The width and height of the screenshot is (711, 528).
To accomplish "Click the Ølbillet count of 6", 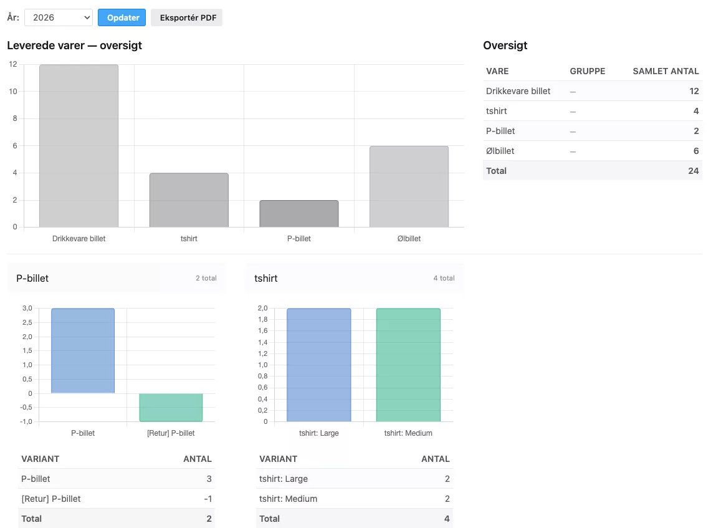I will coord(696,151).
